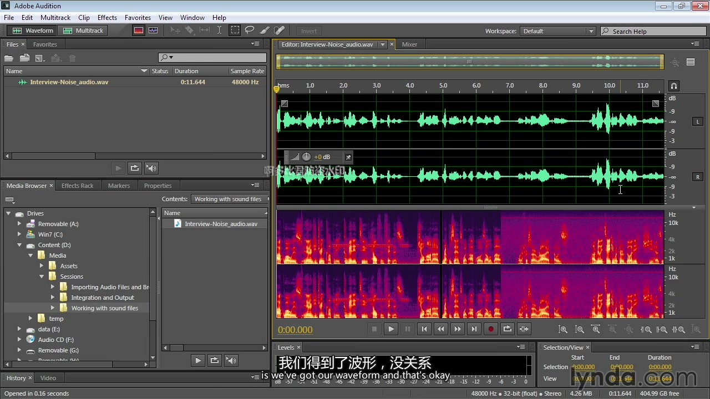Image resolution: width=710 pixels, height=399 pixels.
Task: Open the Contents path dropdown
Action: tap(229, 199)
